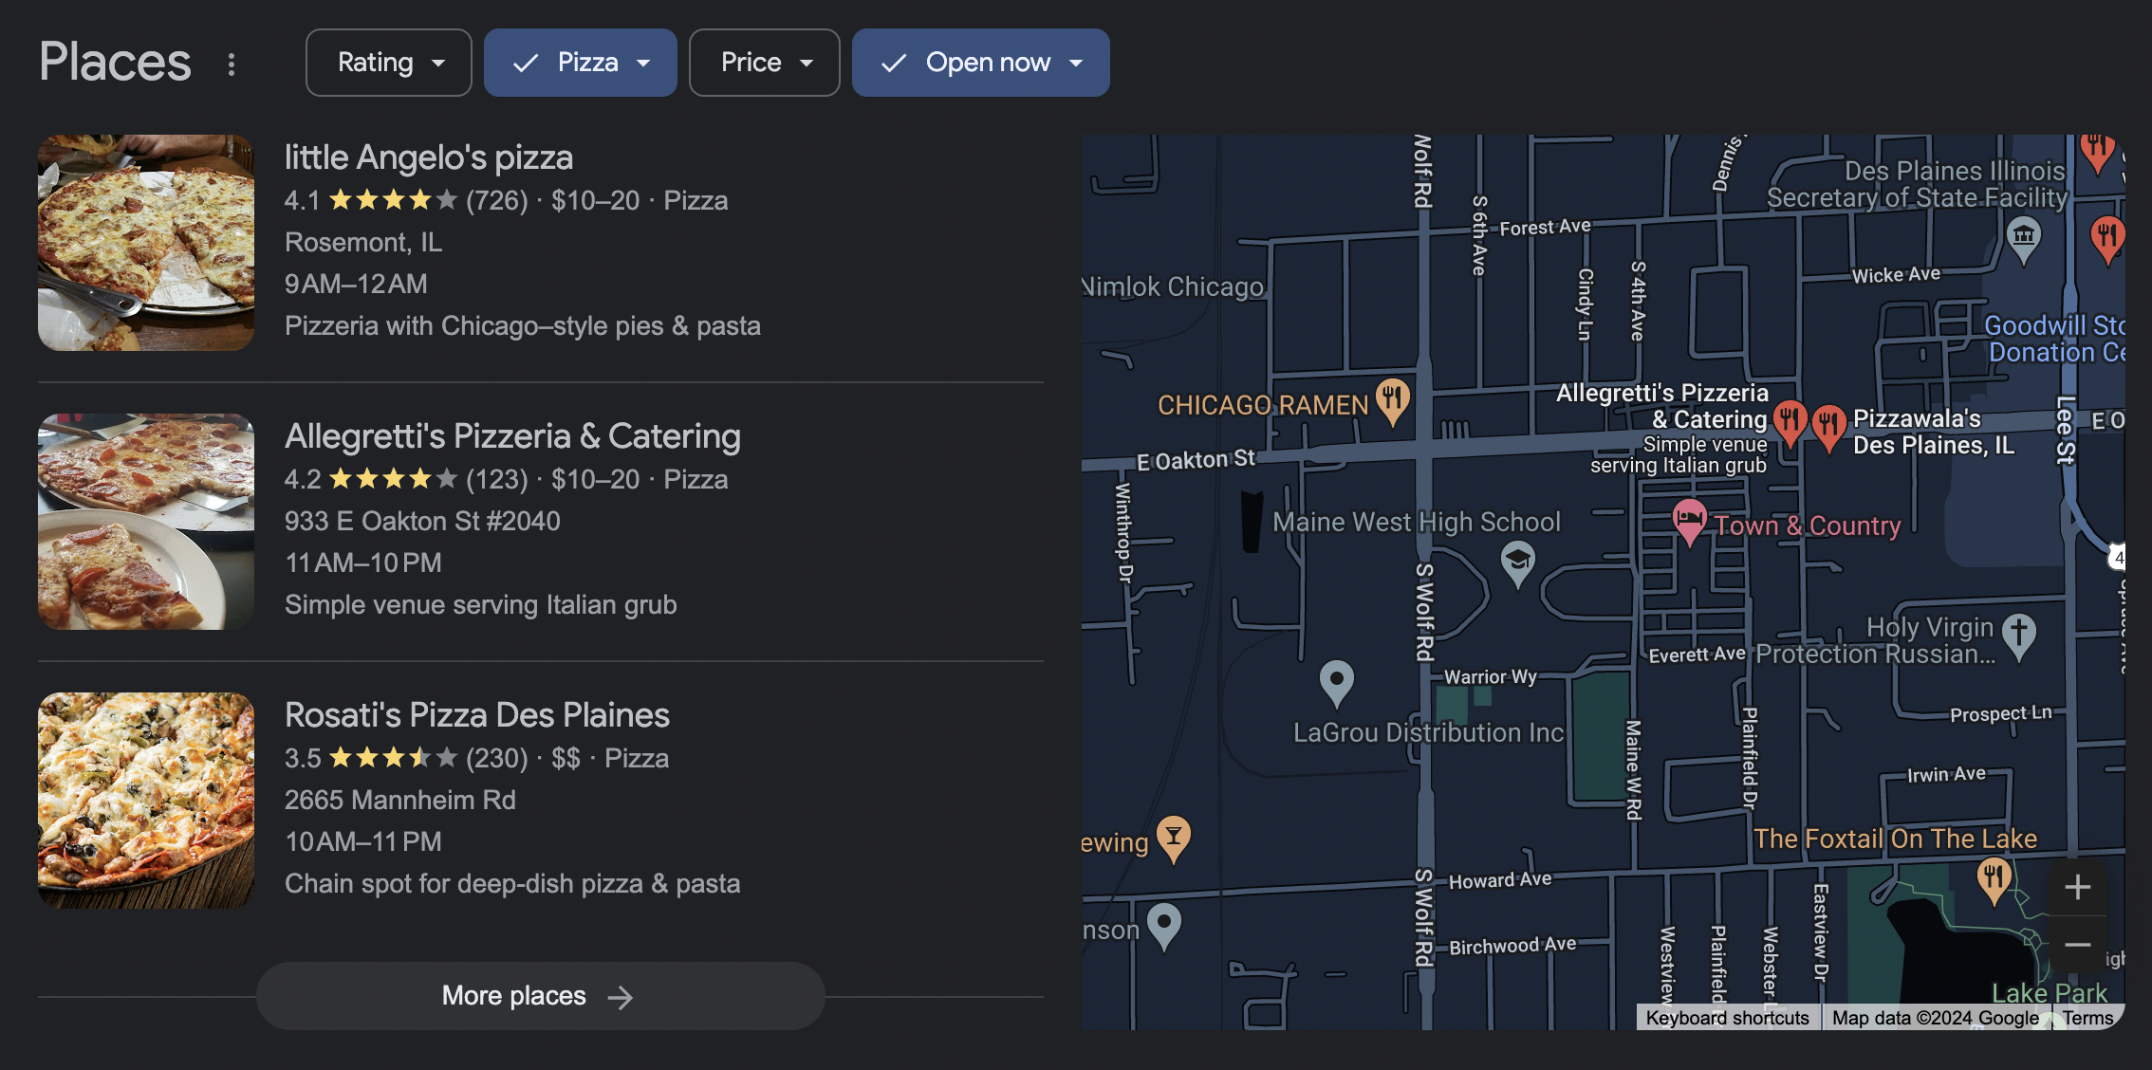Open the three-dot menu beside Places
2152x1070 pixels.
tap(231, 63)
